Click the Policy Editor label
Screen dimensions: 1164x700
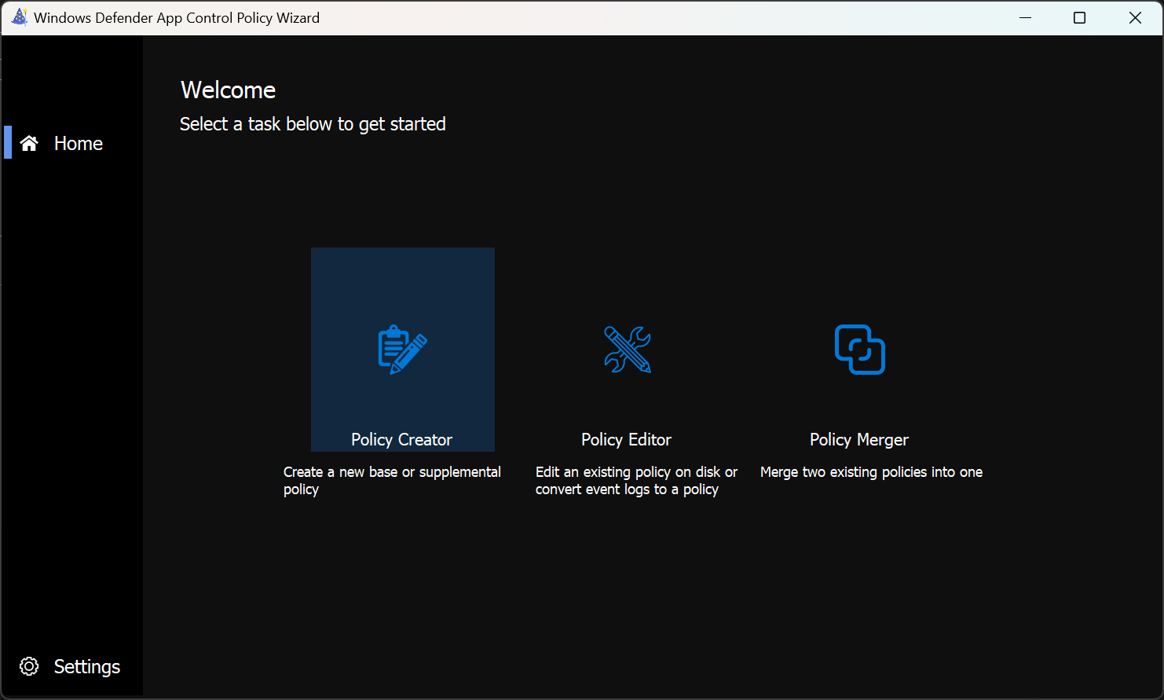tap(627, 440)
